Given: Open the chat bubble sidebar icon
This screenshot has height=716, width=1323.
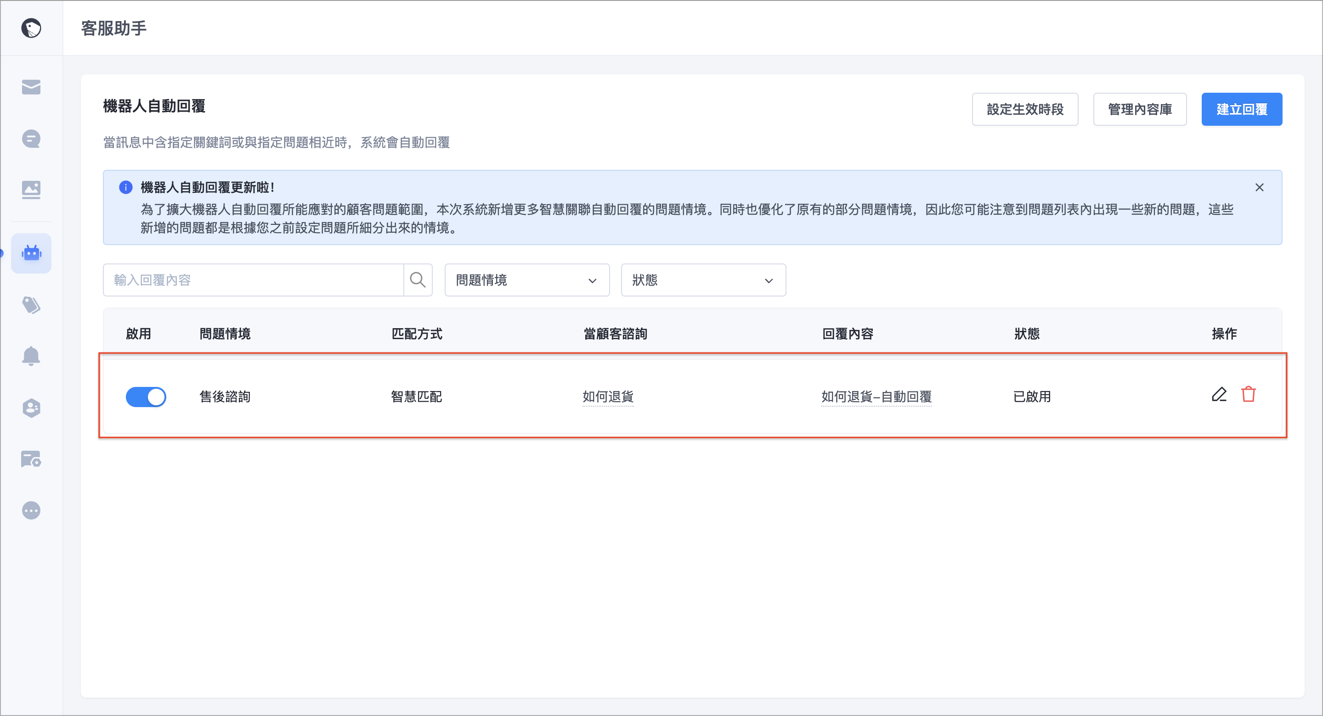Looking at the screenshot, I should (31, 139).
